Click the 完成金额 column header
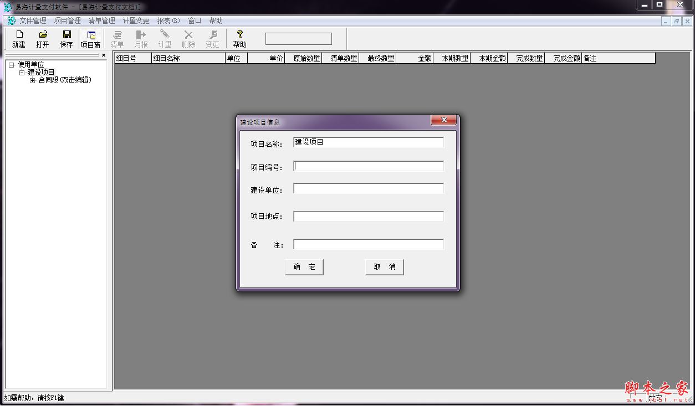This screenshot has width=695, height=406. tap(564, 58)
